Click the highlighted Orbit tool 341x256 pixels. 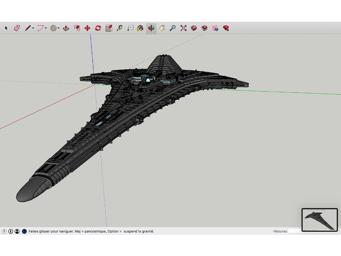tap(151, 28)
